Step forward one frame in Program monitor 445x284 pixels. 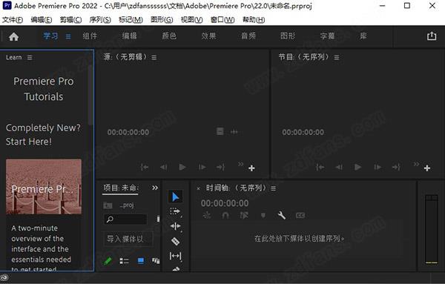pyautogui.click(x=378, y=167)
